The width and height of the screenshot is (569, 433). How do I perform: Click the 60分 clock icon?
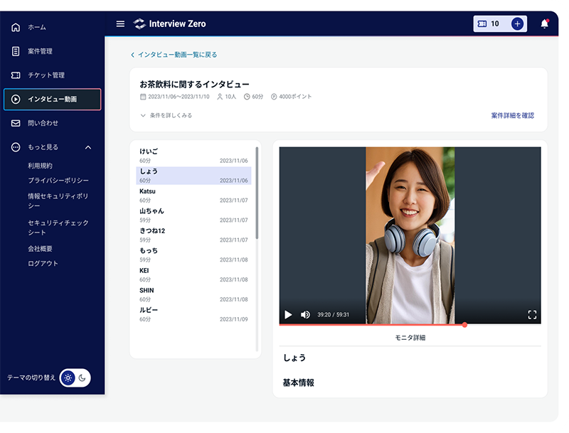(247, 97)
